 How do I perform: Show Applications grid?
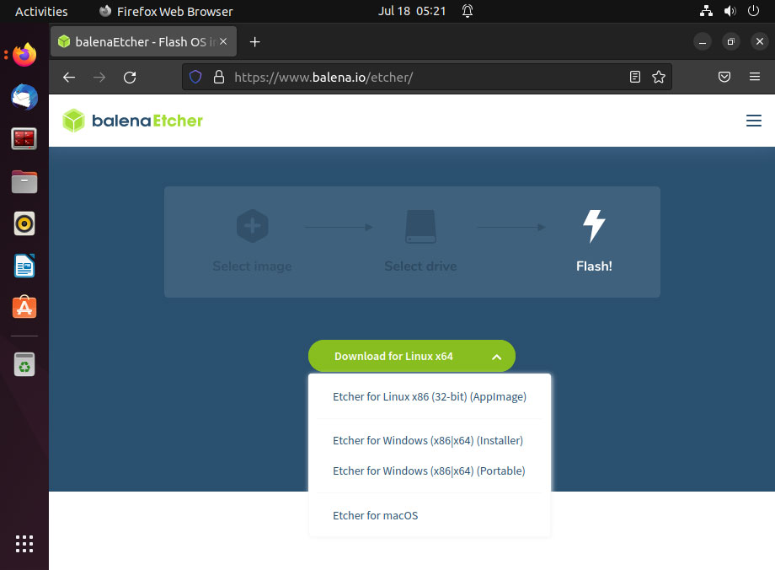(24, 544)
